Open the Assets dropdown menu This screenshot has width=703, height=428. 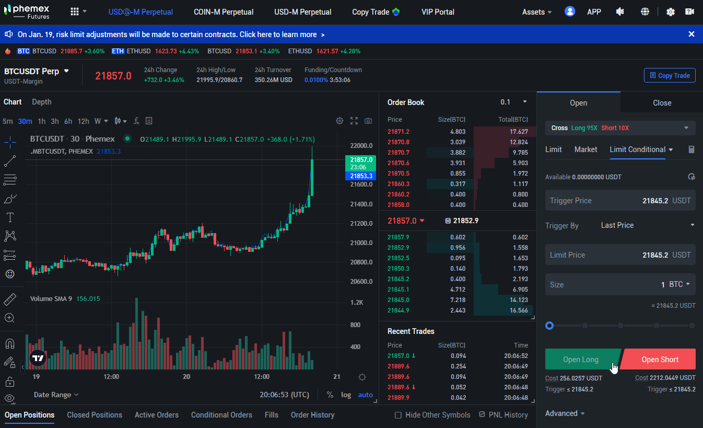(x=537, y=11)
